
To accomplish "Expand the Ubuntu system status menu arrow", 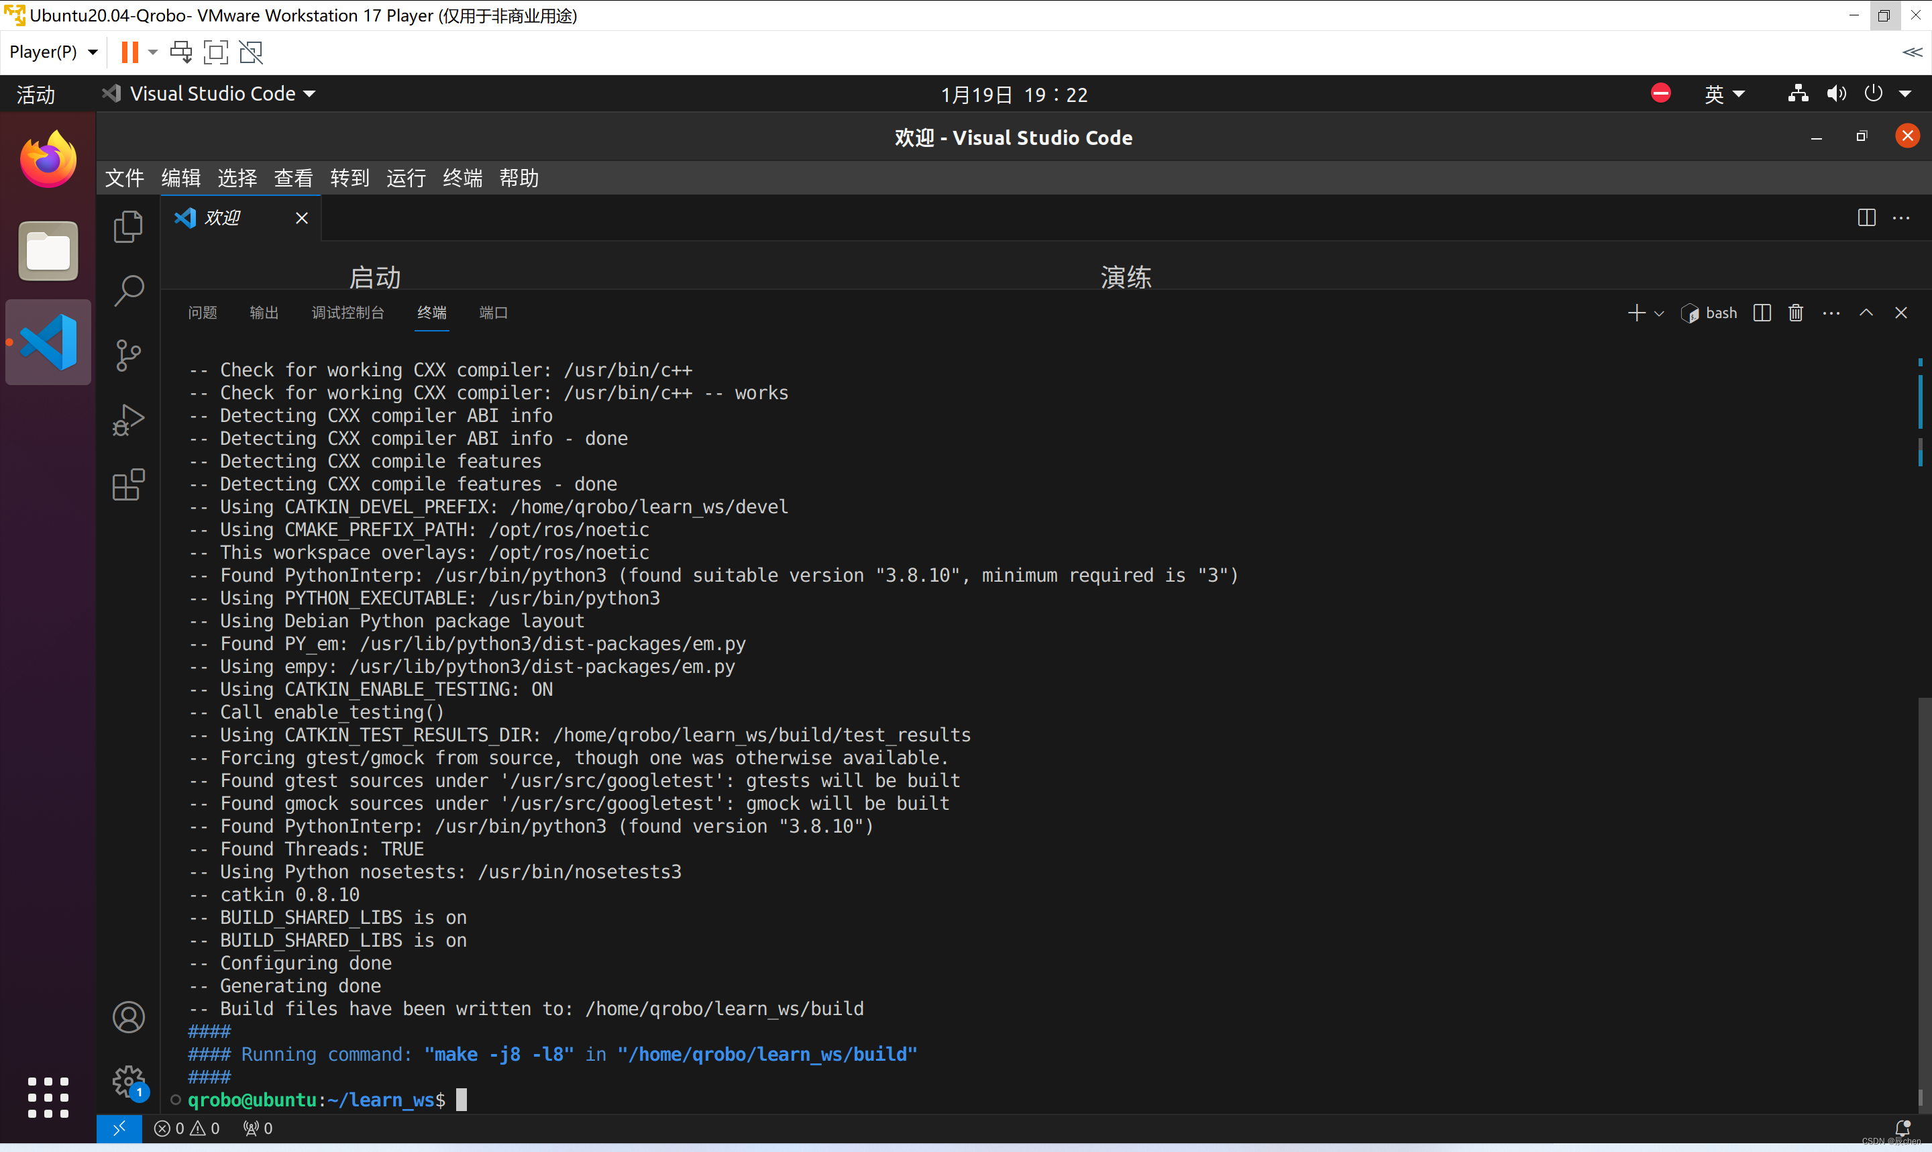I will coord(1905,94).
